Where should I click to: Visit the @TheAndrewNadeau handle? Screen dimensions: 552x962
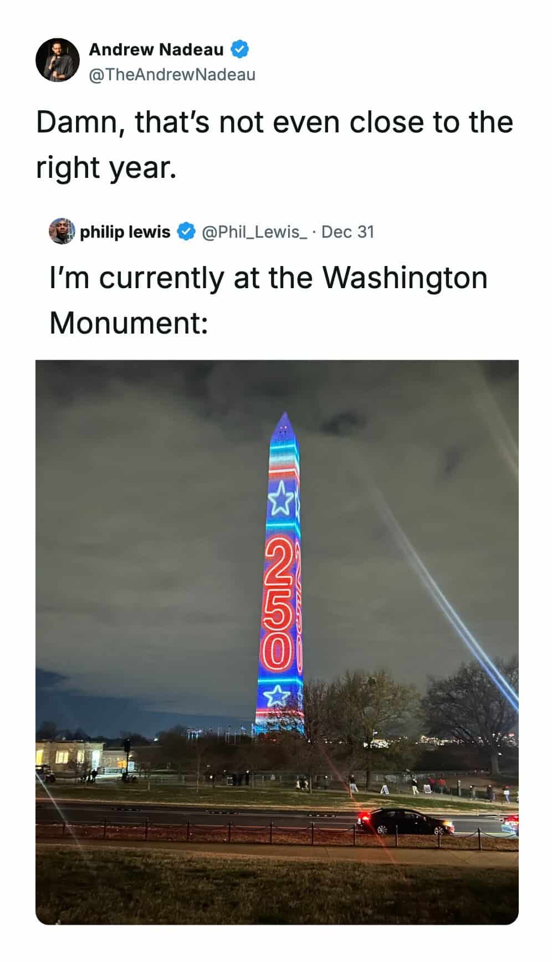pos(172,74)
